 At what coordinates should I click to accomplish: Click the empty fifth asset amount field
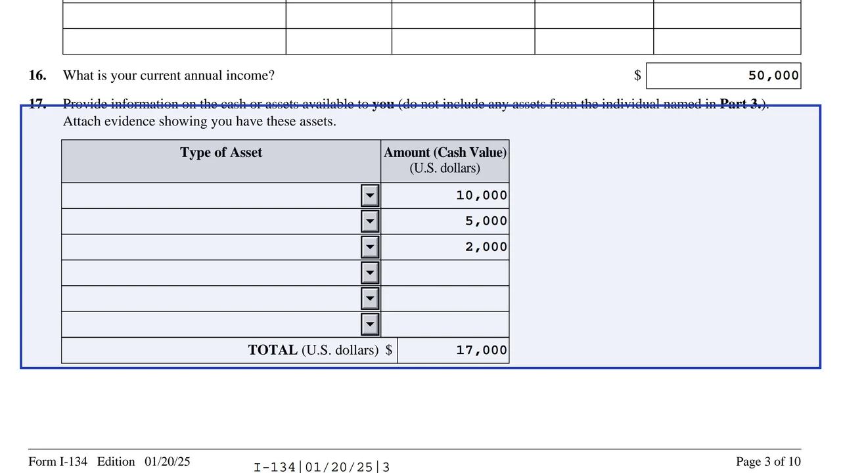tap(445, 298)
